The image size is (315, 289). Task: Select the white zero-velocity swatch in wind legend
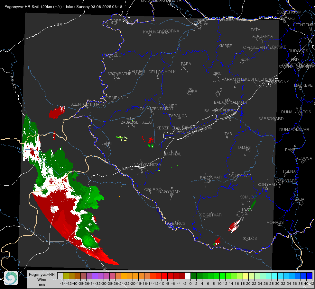pos(188,276)
